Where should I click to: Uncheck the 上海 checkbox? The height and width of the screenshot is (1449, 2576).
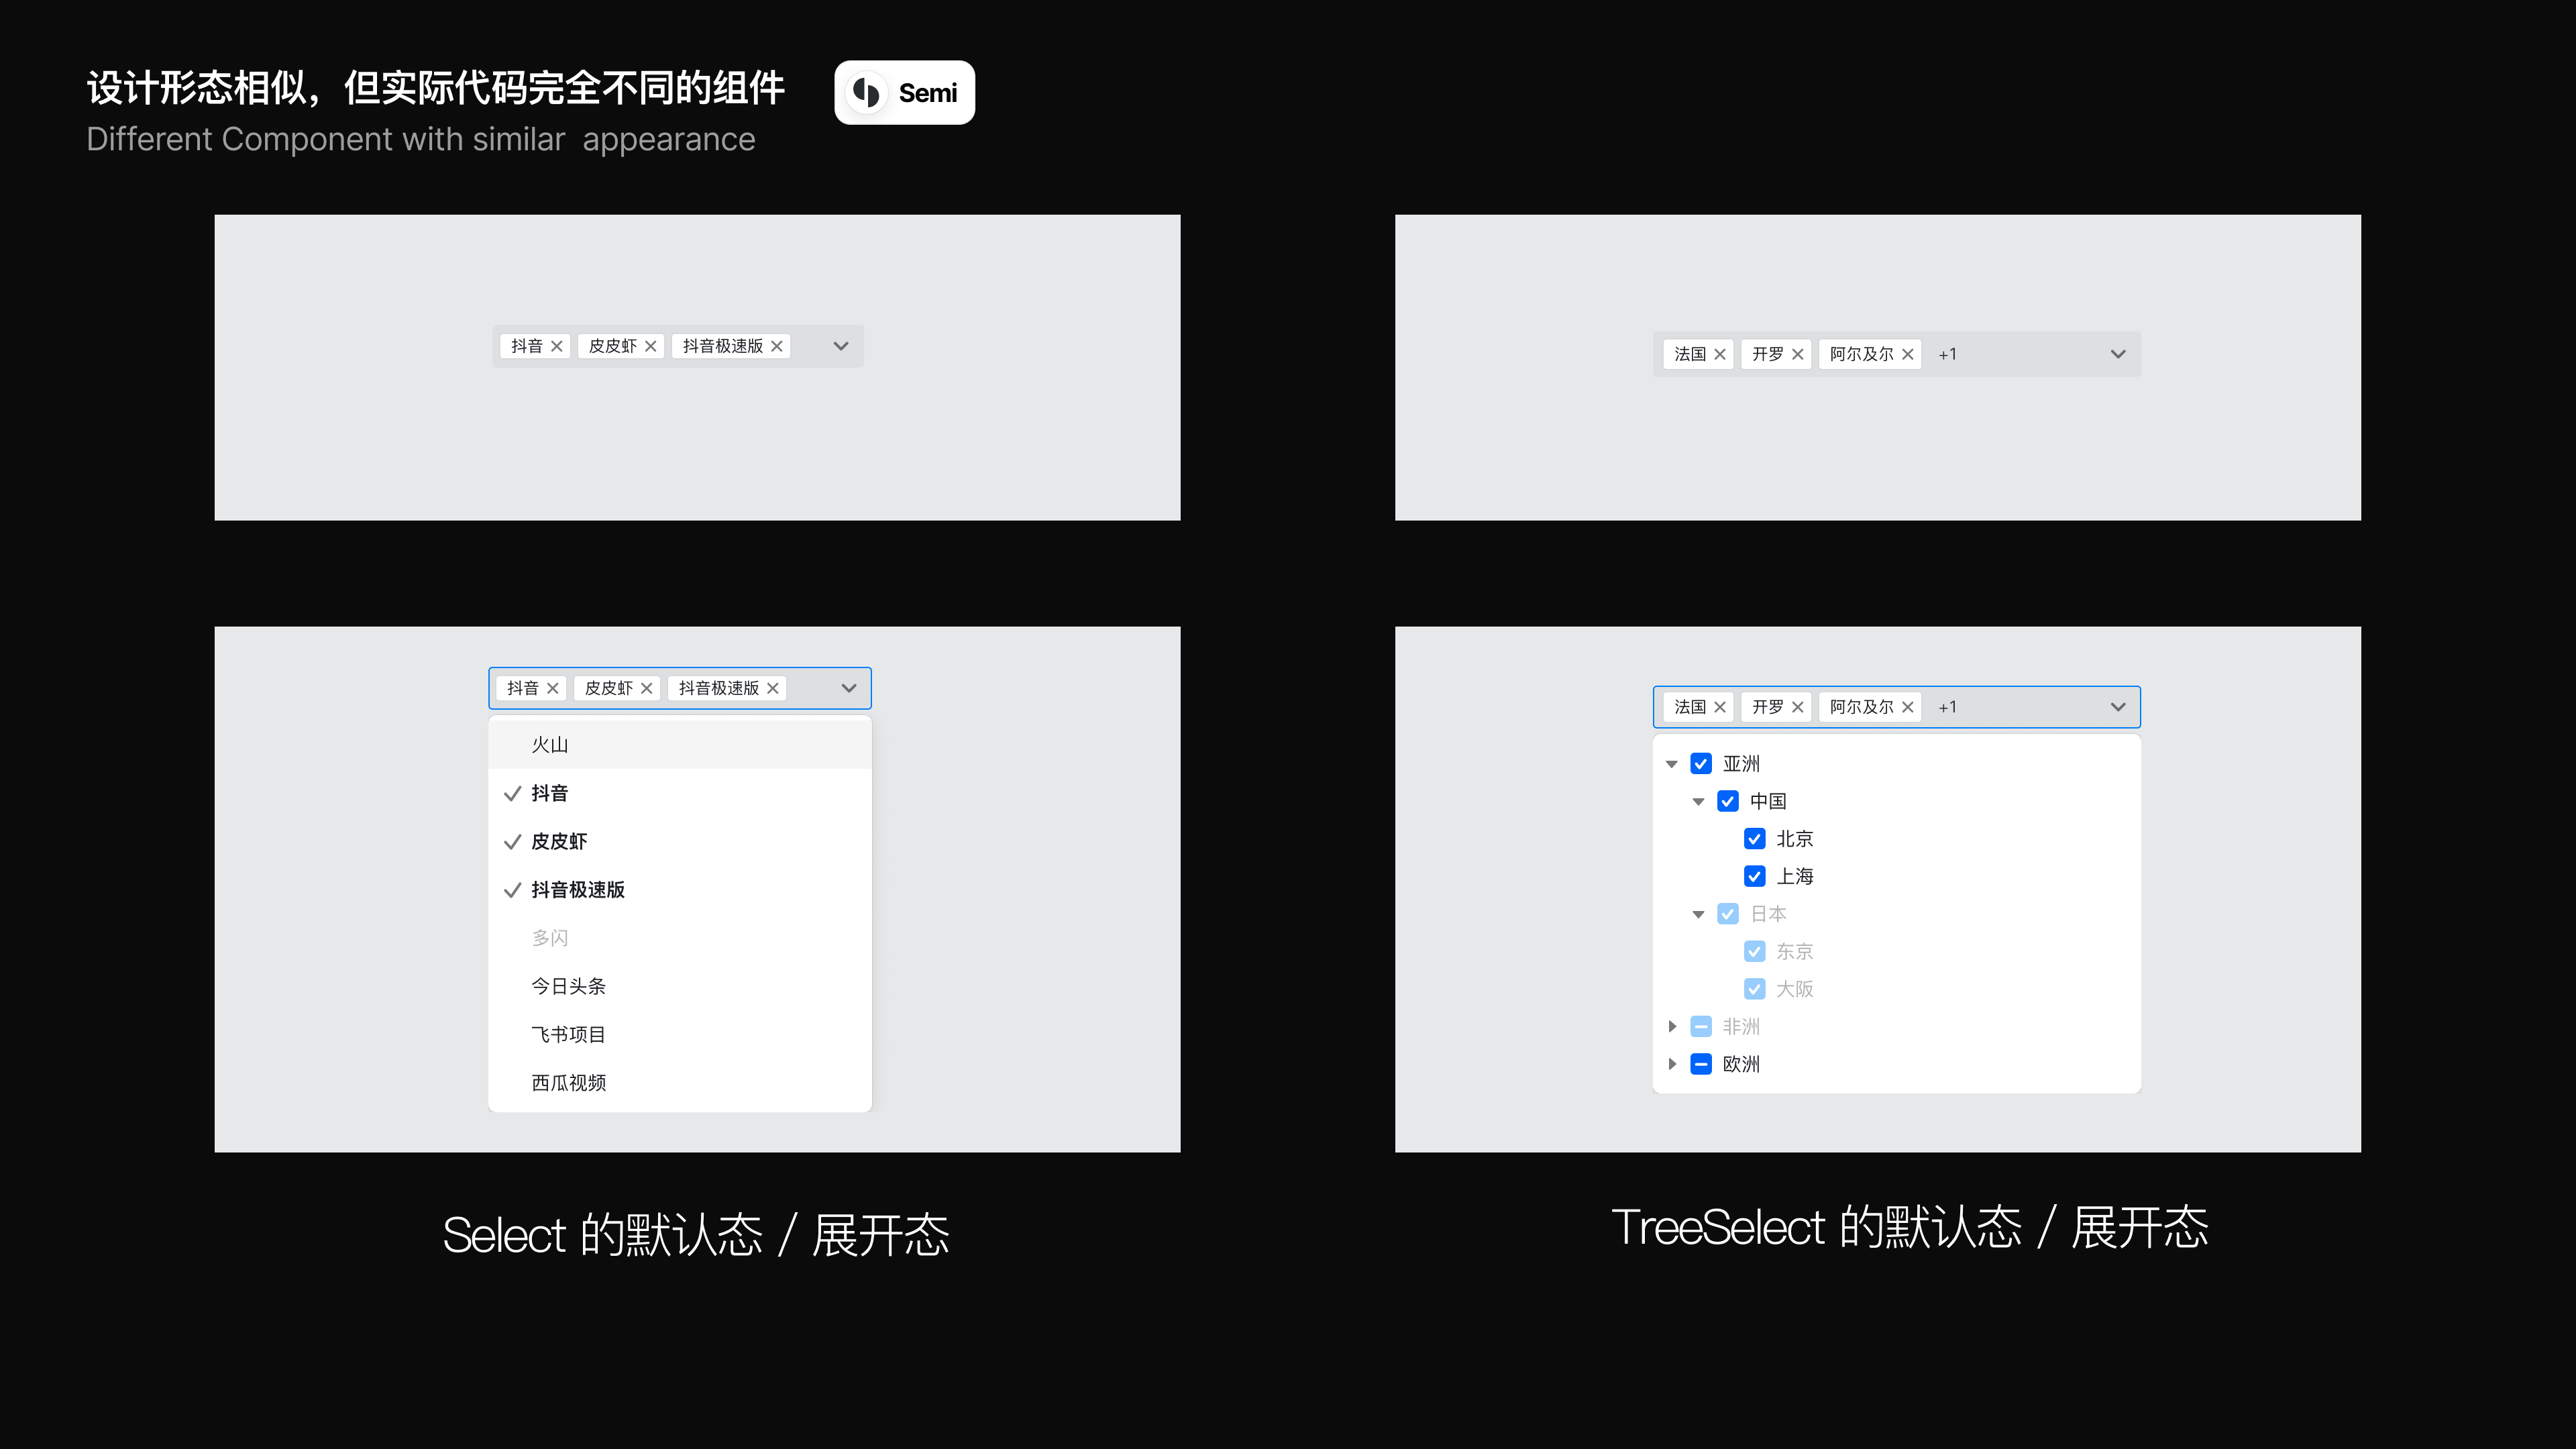(1754, 876)
